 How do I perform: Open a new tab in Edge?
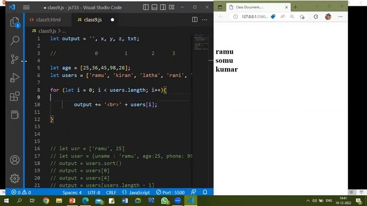[x=295, y=7]
